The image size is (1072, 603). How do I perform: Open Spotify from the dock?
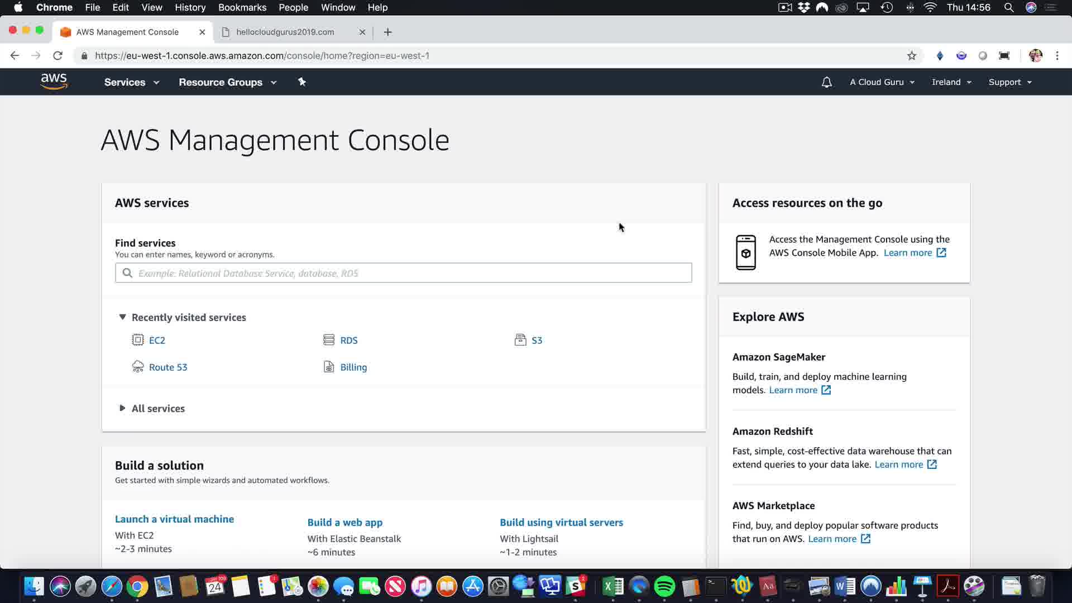coord(664,586)
